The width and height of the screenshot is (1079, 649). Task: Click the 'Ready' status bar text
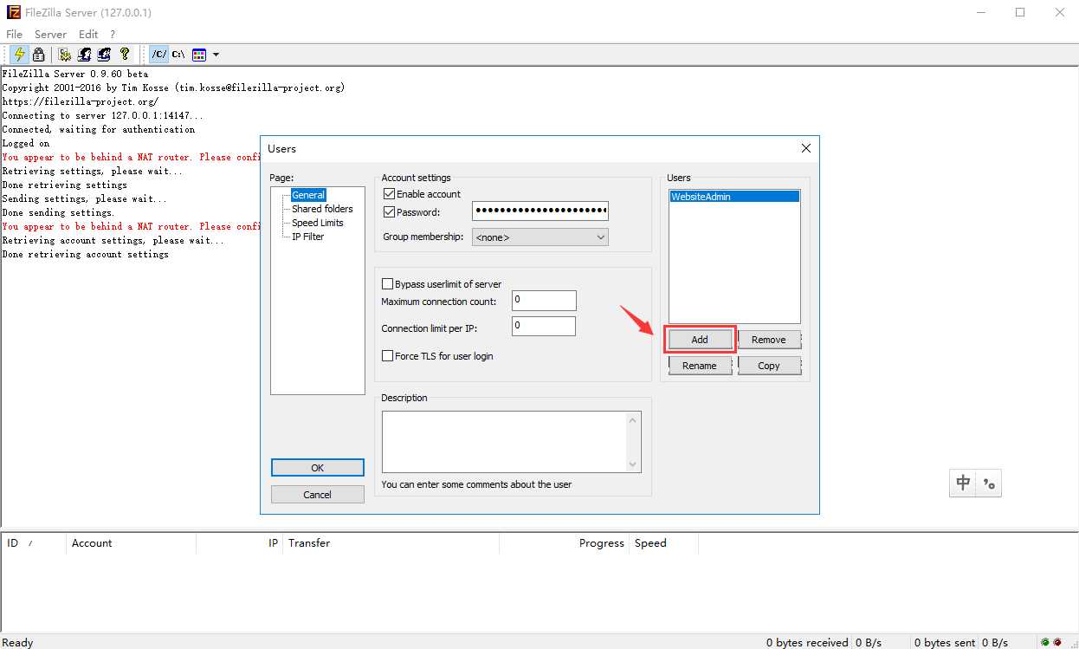(x=17, y=643)
